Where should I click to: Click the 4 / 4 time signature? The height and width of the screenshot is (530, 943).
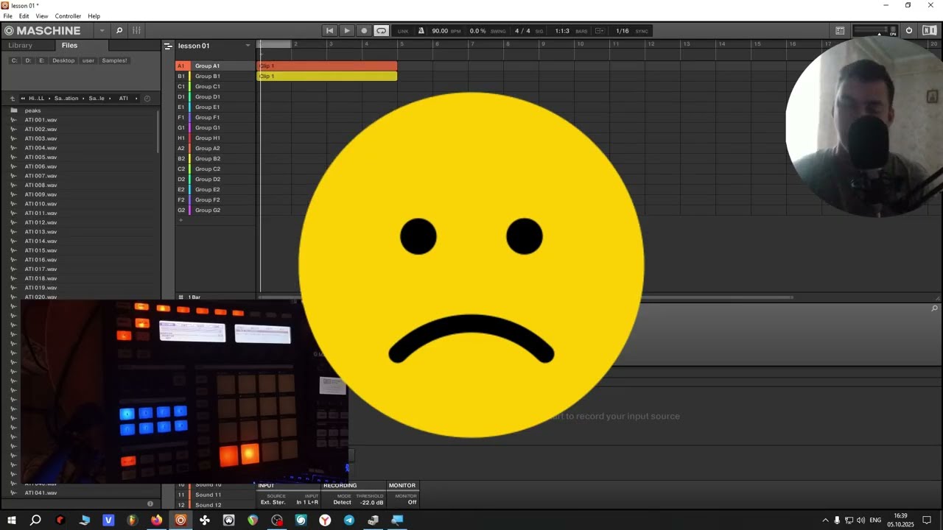tap(522, 31)
